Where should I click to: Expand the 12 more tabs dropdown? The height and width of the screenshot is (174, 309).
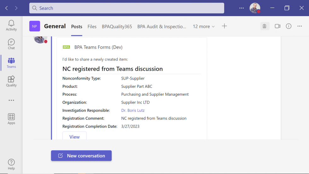pyautogui.click(x=204, y=27)
